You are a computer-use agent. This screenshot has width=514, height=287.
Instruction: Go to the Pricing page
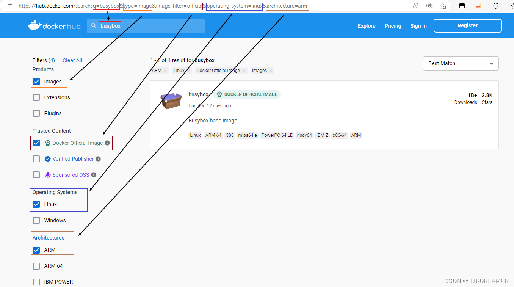pyautogui.click(x=392, y=26)
